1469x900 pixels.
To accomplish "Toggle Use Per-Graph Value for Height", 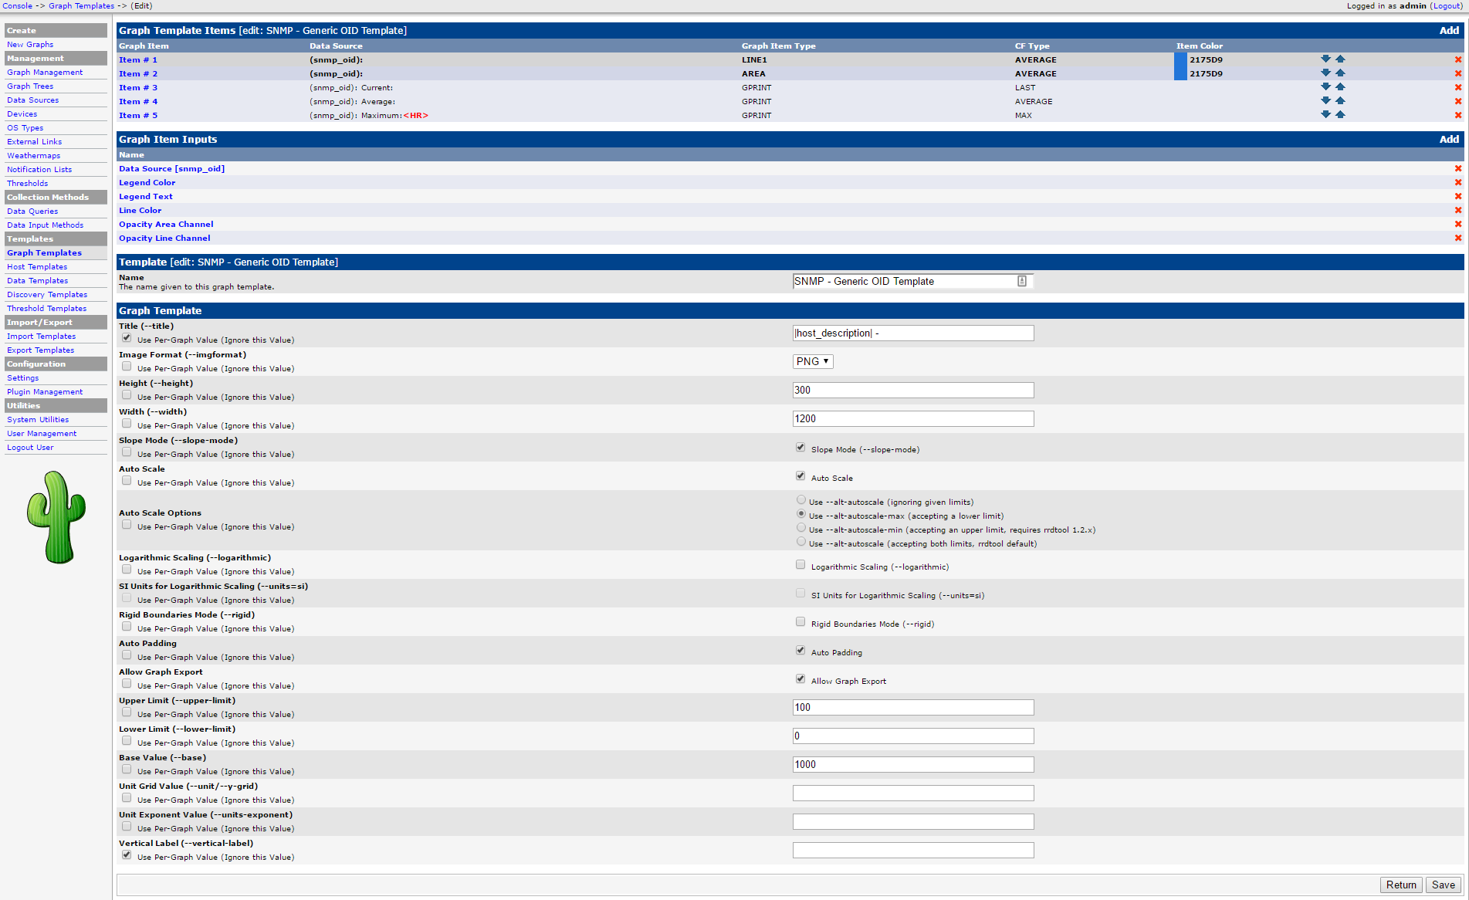I will coord(127,395).
